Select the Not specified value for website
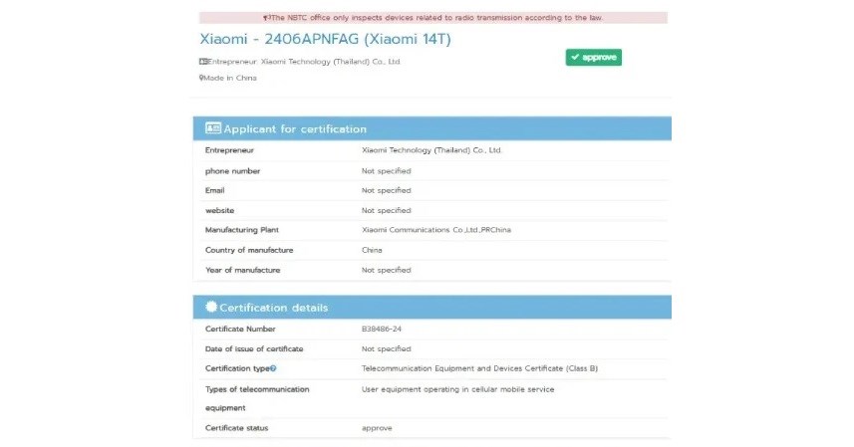Image resolution: width=854 pixels, height=447 pixels. click(387, 210)
